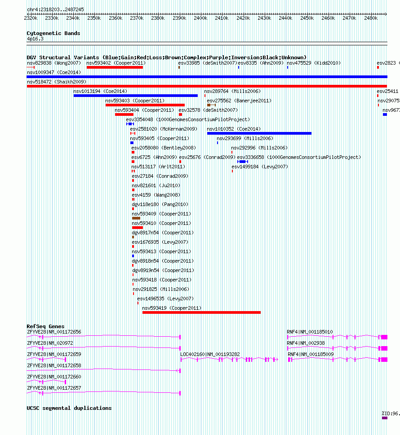400x435 pixels.
Task: Select RNF4|NM_001185009 gene label
Action: (x=311, y=354)
